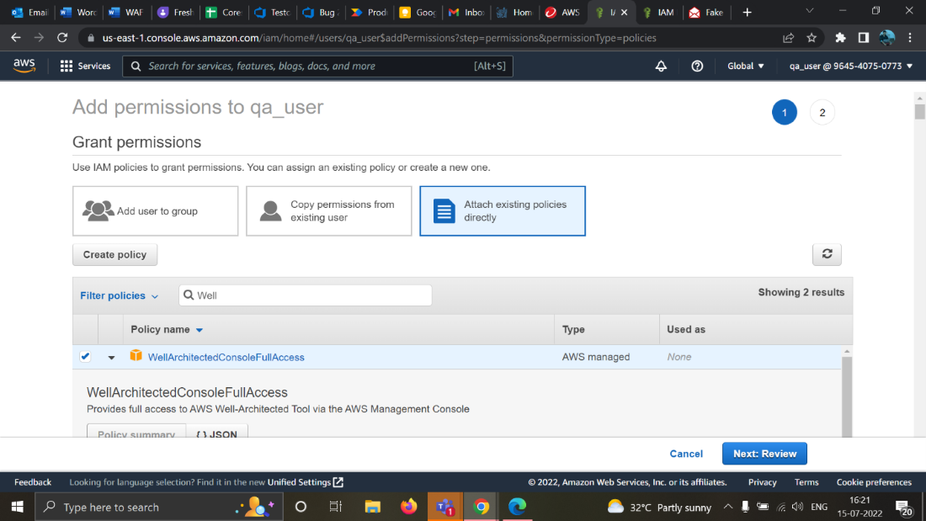Reload the browser page

coord(62,38)
